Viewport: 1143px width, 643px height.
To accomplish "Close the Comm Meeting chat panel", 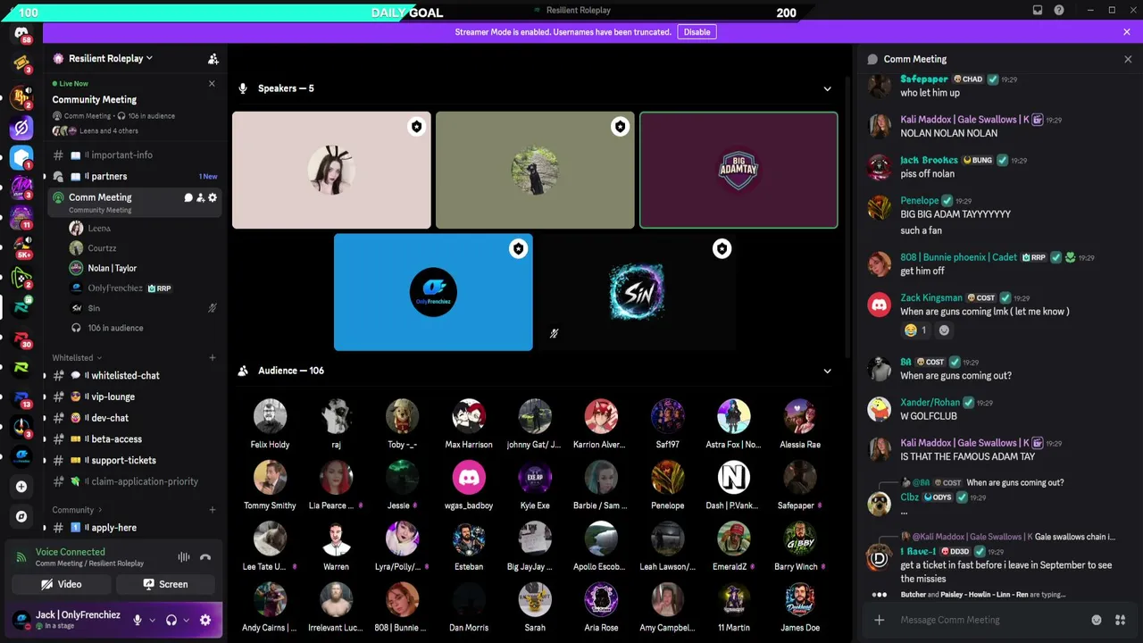I will coord(1128,59).
